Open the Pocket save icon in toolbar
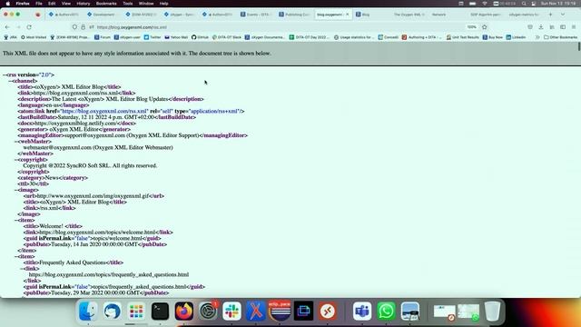The width and height of the screenshot is (581, 327). click(x=530, y=27)
